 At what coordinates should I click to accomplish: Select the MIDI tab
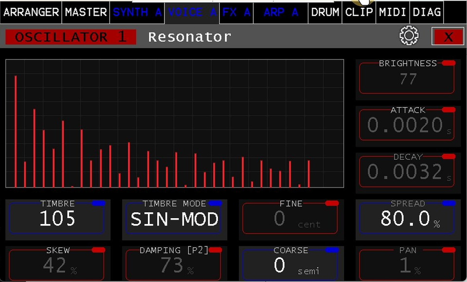coord(393,12)
